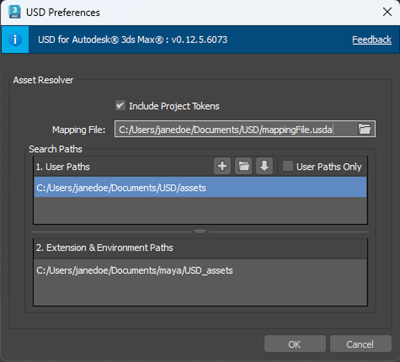This screenshot has height=362, width=400.
Task: Open the Feedback link
Action: [x=371, y=39]
